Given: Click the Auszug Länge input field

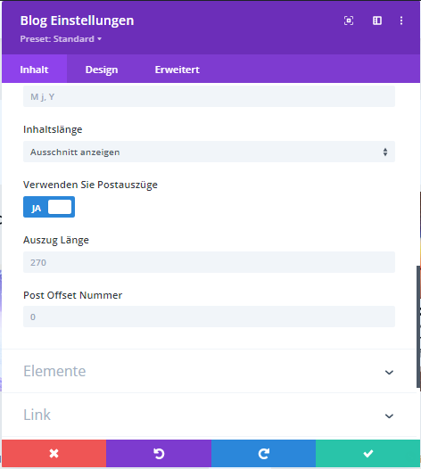Looking at the screenshot, I should (209, 262).
